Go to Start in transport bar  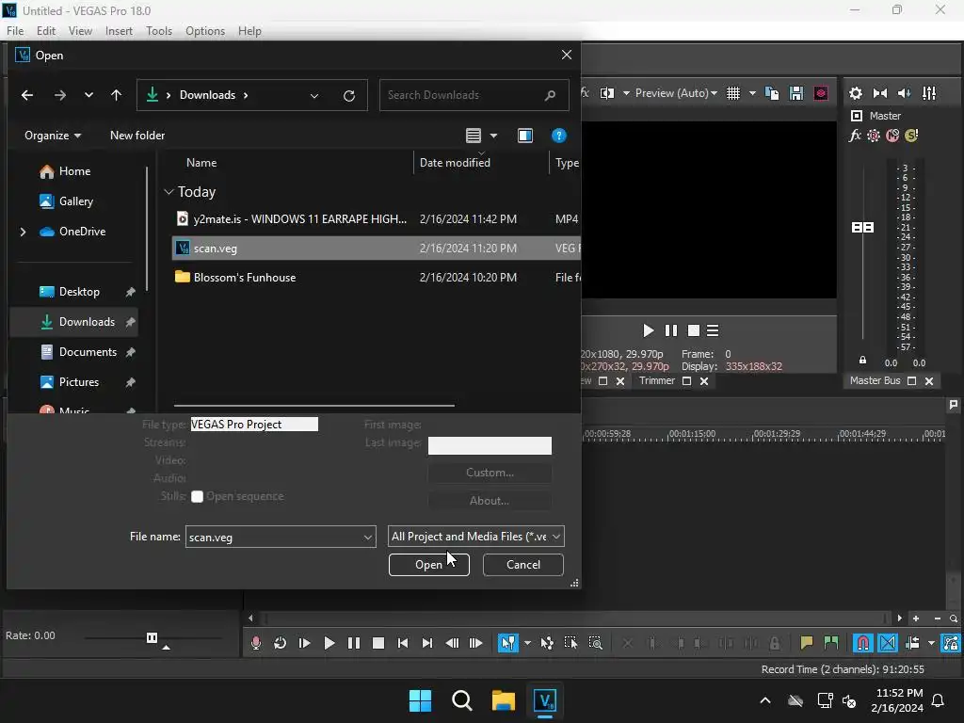tap(403, 643)
